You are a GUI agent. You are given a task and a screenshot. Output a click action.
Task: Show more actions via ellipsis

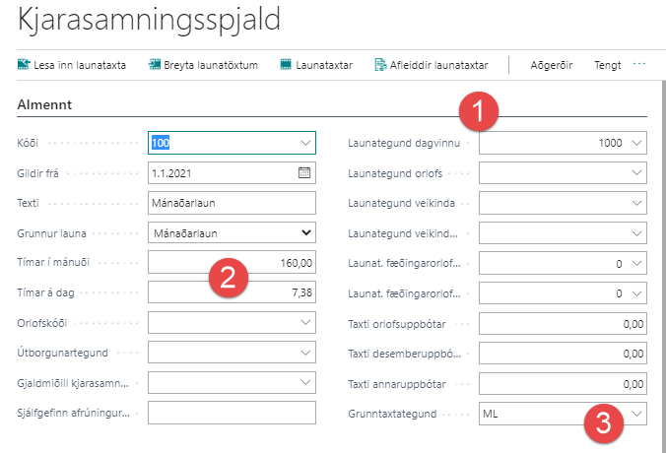(x=639, y=65)
